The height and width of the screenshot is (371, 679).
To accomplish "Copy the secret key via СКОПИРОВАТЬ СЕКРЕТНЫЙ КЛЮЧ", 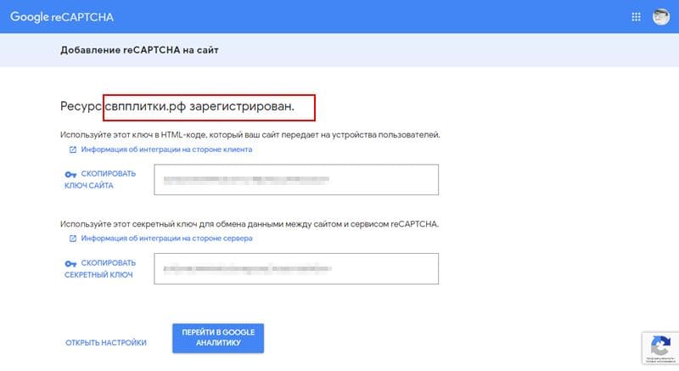I will pos(100,269).
